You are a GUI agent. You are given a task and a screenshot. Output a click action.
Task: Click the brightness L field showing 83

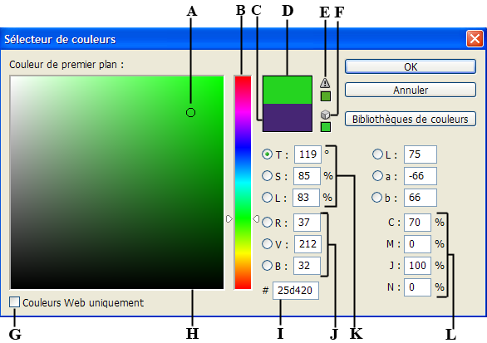click(x=306, y=198)
